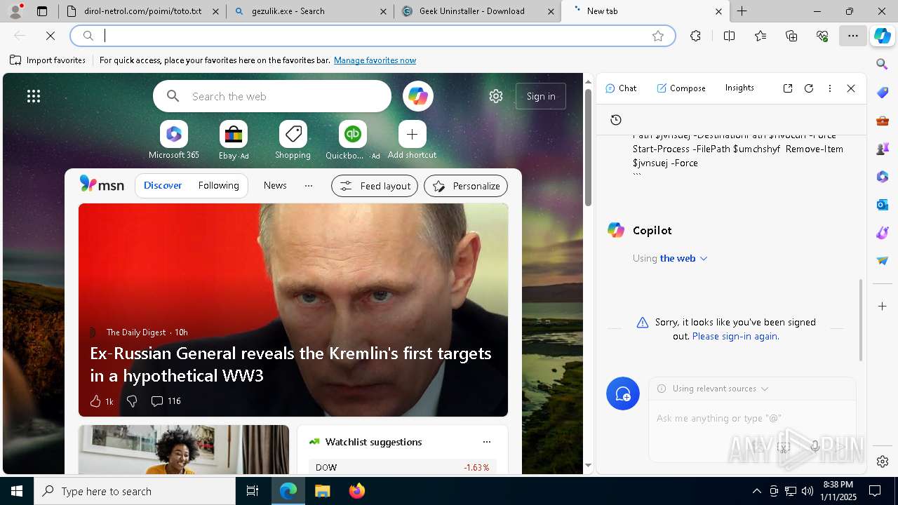Open the sidebar Tools briefcase icon
Screen dimensions: 898x505
click(883, 121)
